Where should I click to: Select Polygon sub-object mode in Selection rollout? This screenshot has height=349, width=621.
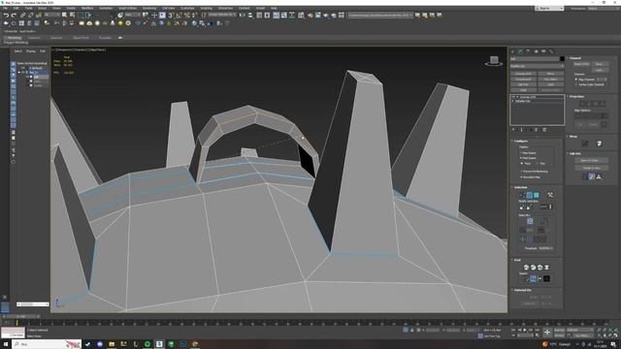click(x=537, y=195)
